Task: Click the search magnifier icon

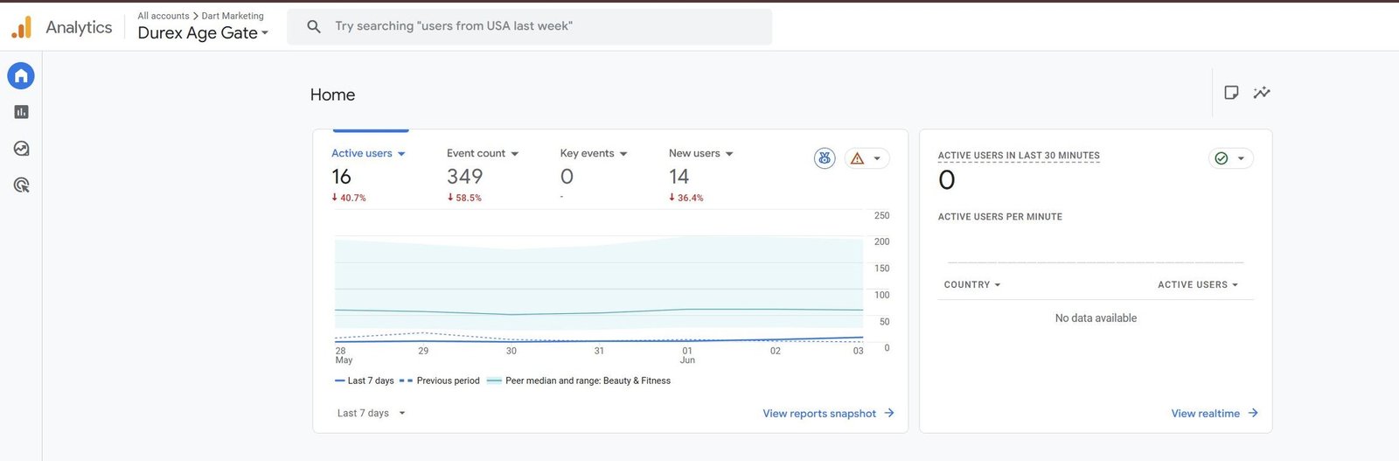Action: pyautogui.click(x=314, y=26)
